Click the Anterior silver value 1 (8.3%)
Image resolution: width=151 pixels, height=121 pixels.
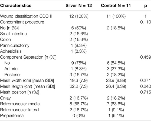(79, 69)
